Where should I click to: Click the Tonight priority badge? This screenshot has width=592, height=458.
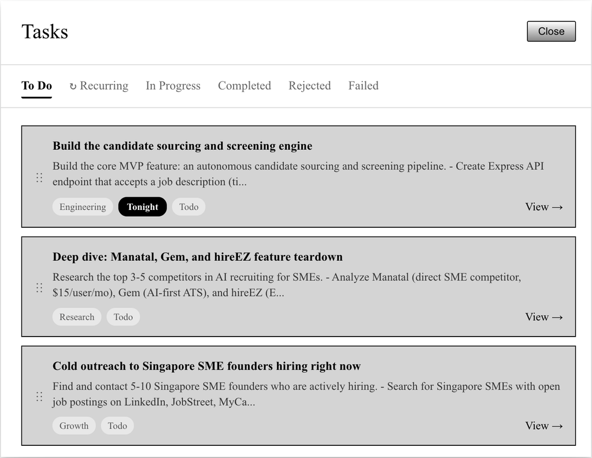(x=142, y=207)
